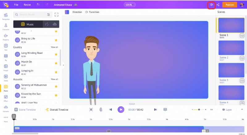Click the camera focus icon in timeline
This screenshot has height=135, width=247.
pyautogui.click(x=91, y=109)
